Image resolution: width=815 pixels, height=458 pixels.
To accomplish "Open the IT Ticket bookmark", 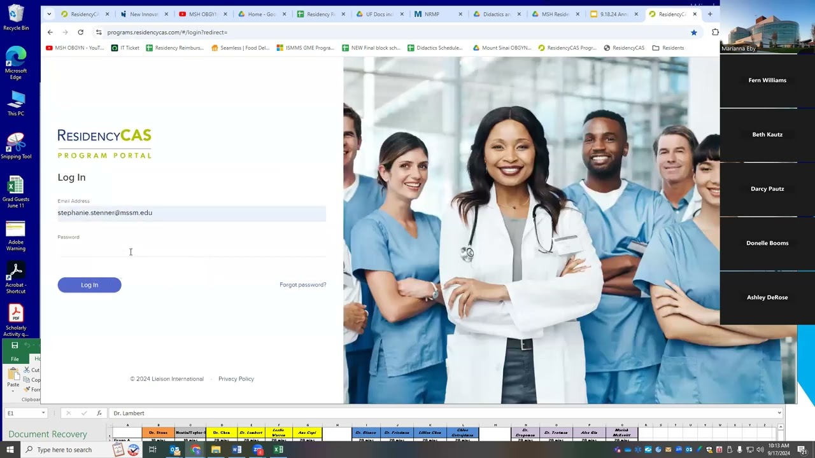I will (x=125, y=48).
